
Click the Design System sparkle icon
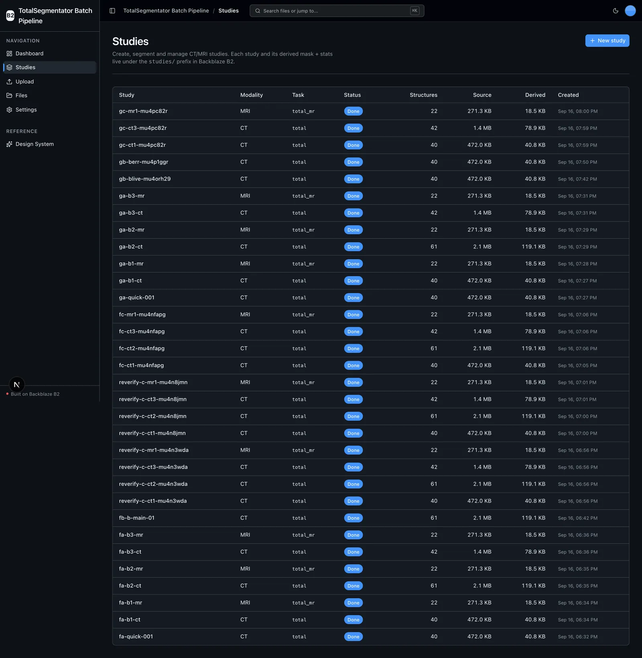tap(9, 144)
